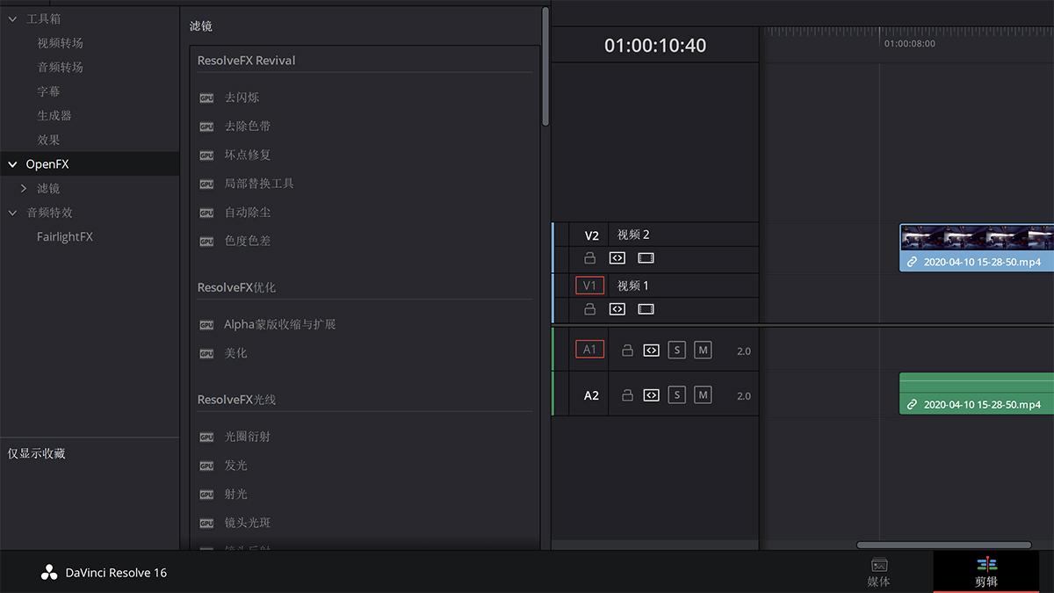The height and width of the screenshot is (593, 1054).
Task: Select the 美化 beauty effect
Action: (x=234, y=353)
